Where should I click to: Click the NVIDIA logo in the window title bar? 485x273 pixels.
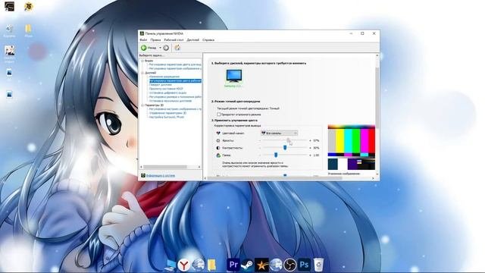point(142,33)
